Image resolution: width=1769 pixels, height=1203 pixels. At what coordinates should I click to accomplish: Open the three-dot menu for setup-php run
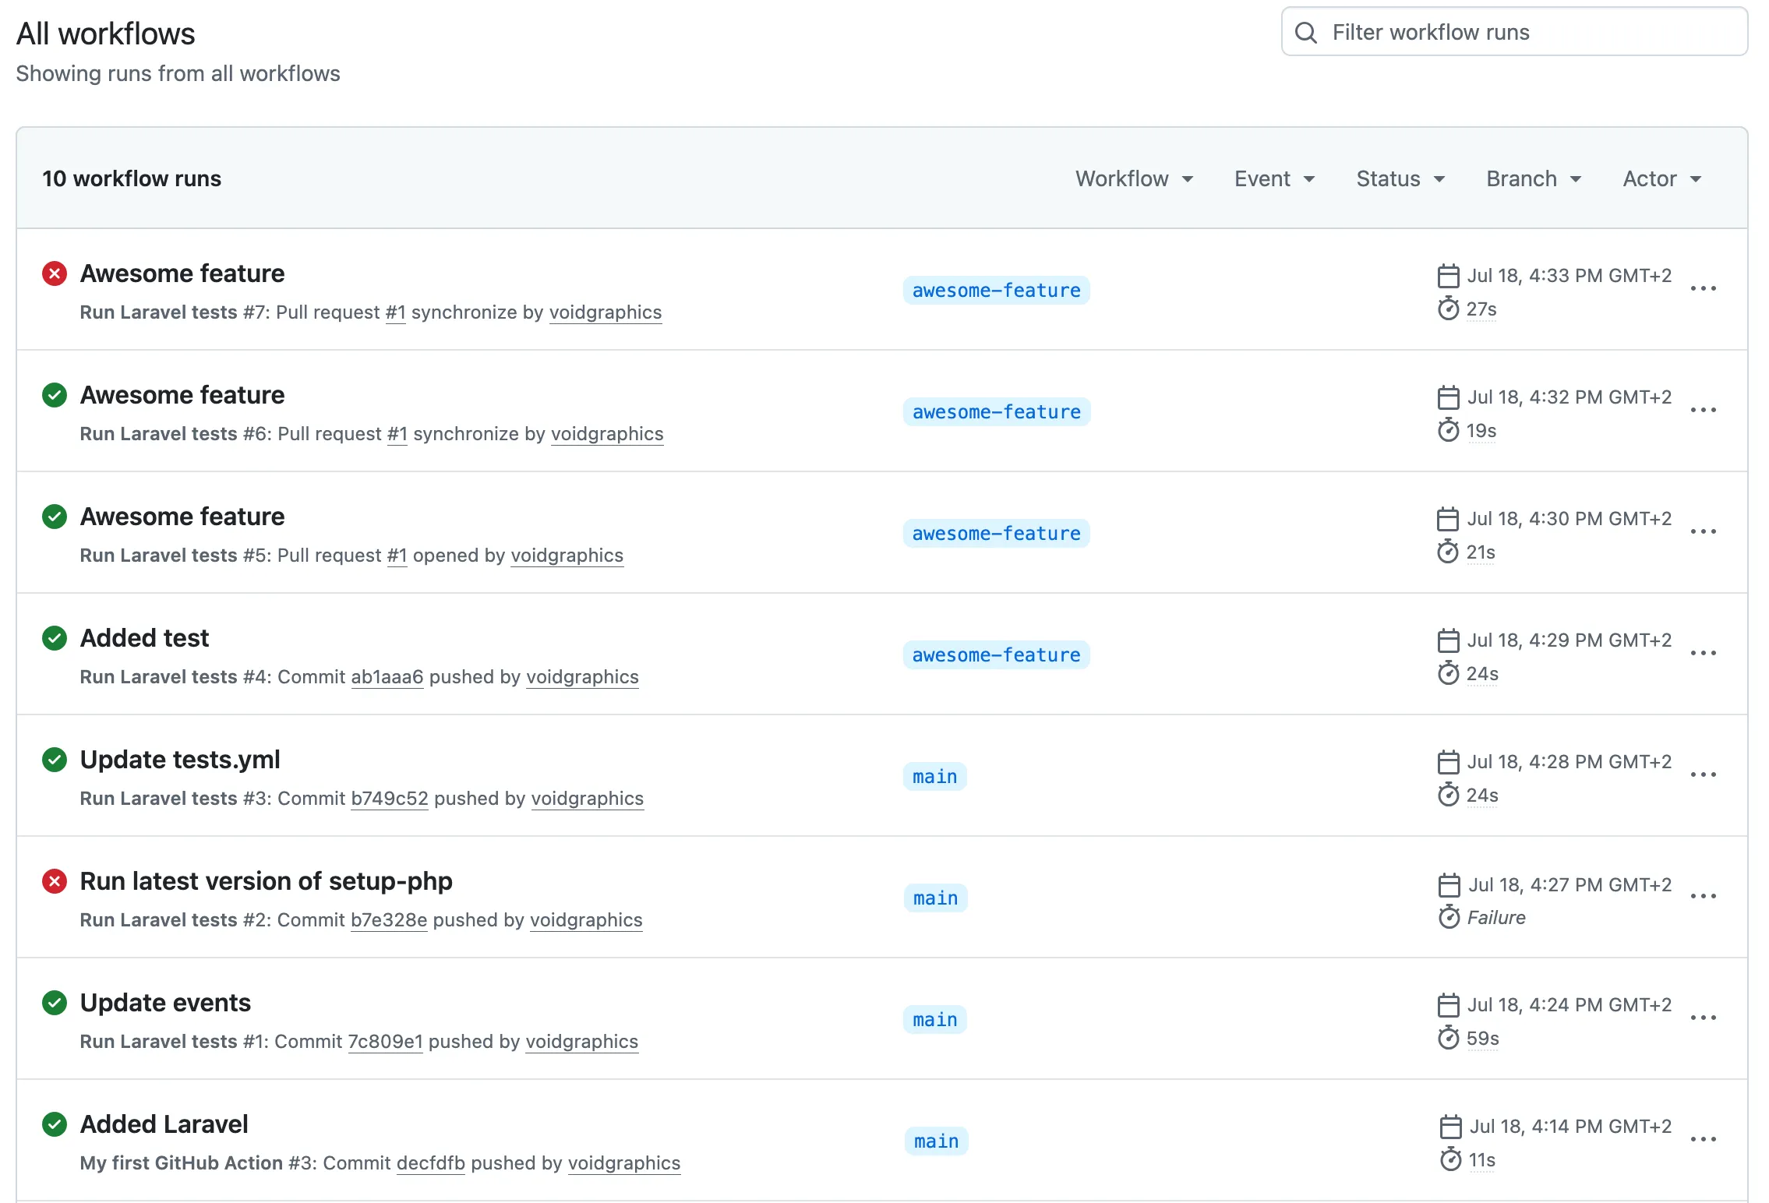pos(1704,897)
